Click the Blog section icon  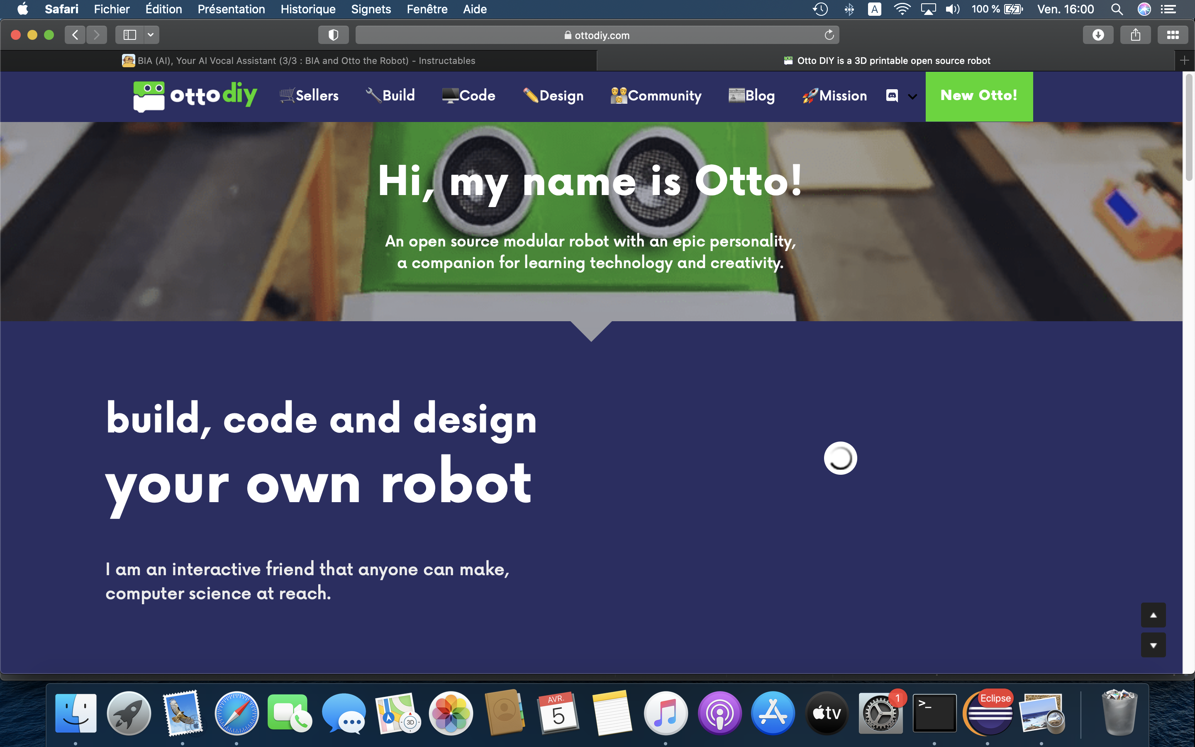pos(737,95)
